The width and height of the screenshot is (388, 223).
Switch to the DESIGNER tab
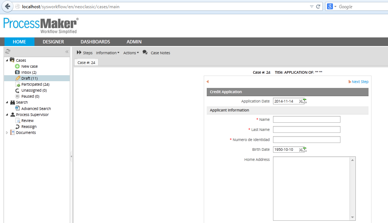point(53,42)
